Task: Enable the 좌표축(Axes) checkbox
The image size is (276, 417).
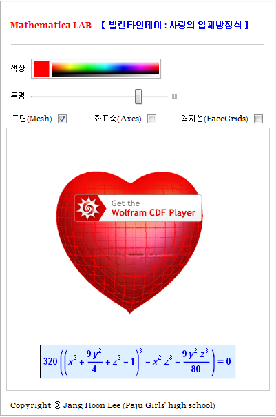Action: (x=151, y=119)
